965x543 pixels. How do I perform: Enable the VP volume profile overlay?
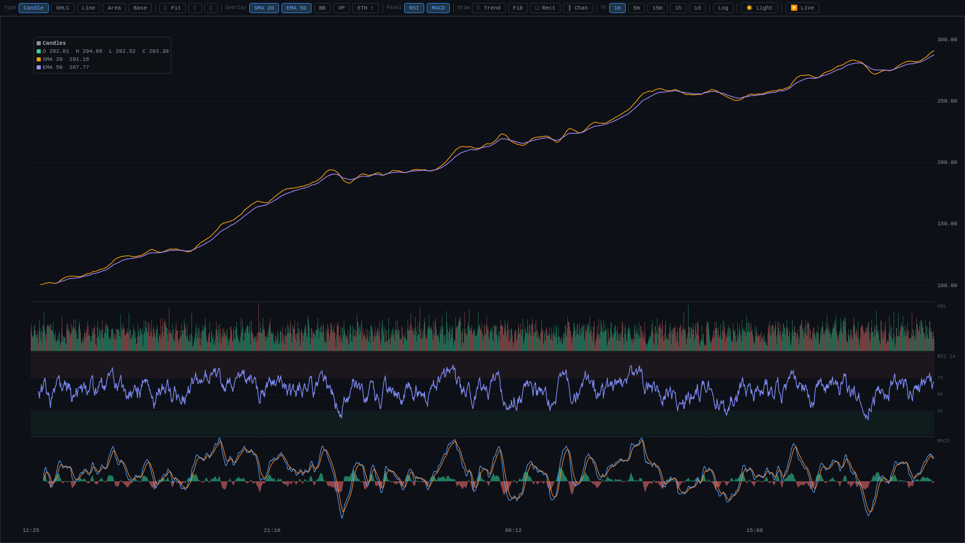(341, 8)
